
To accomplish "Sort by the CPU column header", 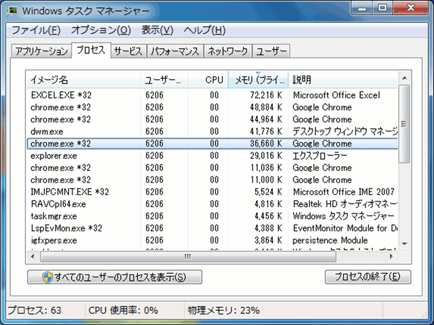I will point(209,80).
